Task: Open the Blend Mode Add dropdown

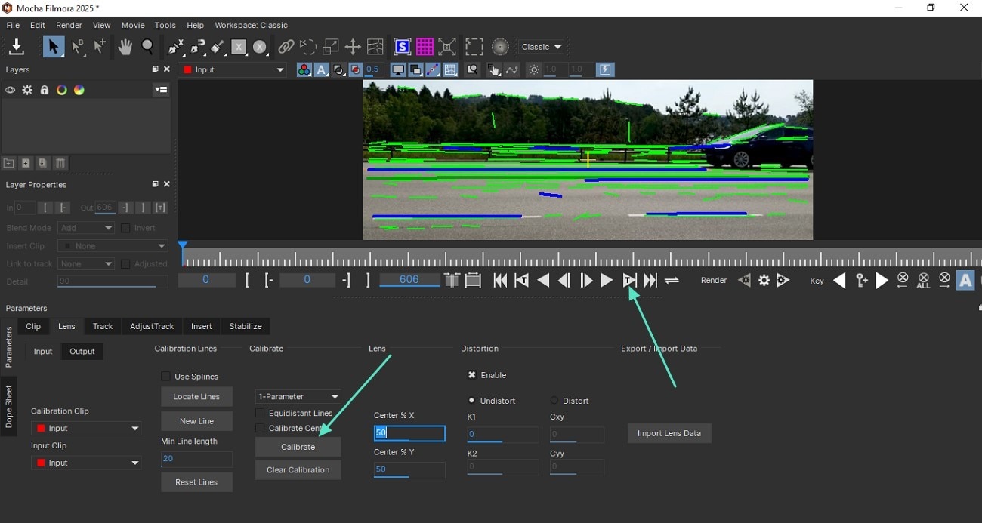Action: click(x=86, y=228)
